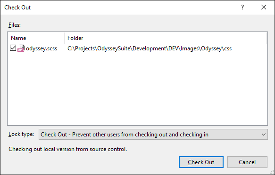Screen dimensions: 275x175
Task: Click the Lock type label
Action: tap(21, 134)
